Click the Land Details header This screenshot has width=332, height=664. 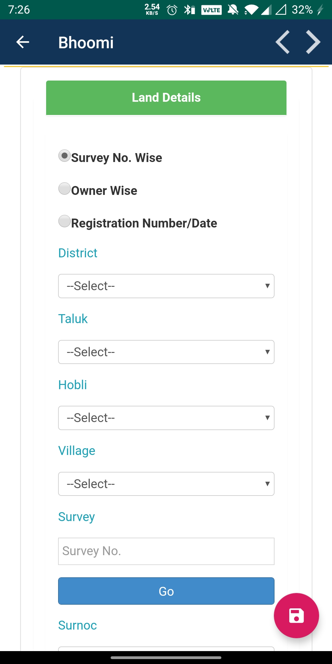166,98
